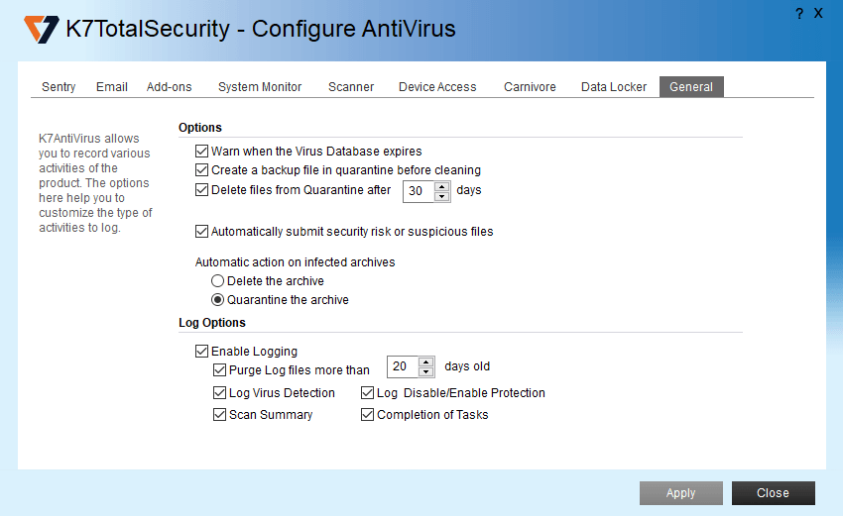Toggle Automatically submit suspicious files checkbox

(202, 232)
